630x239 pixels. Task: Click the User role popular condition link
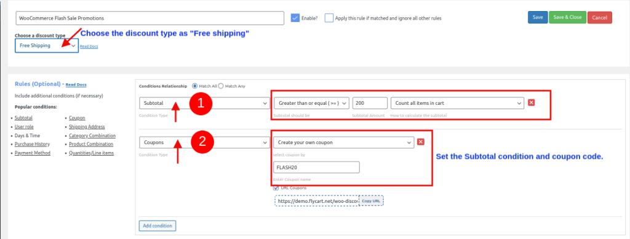tap(24, 127)
